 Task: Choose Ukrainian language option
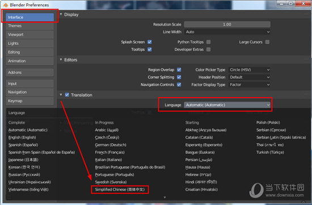[x=29, y=182]
